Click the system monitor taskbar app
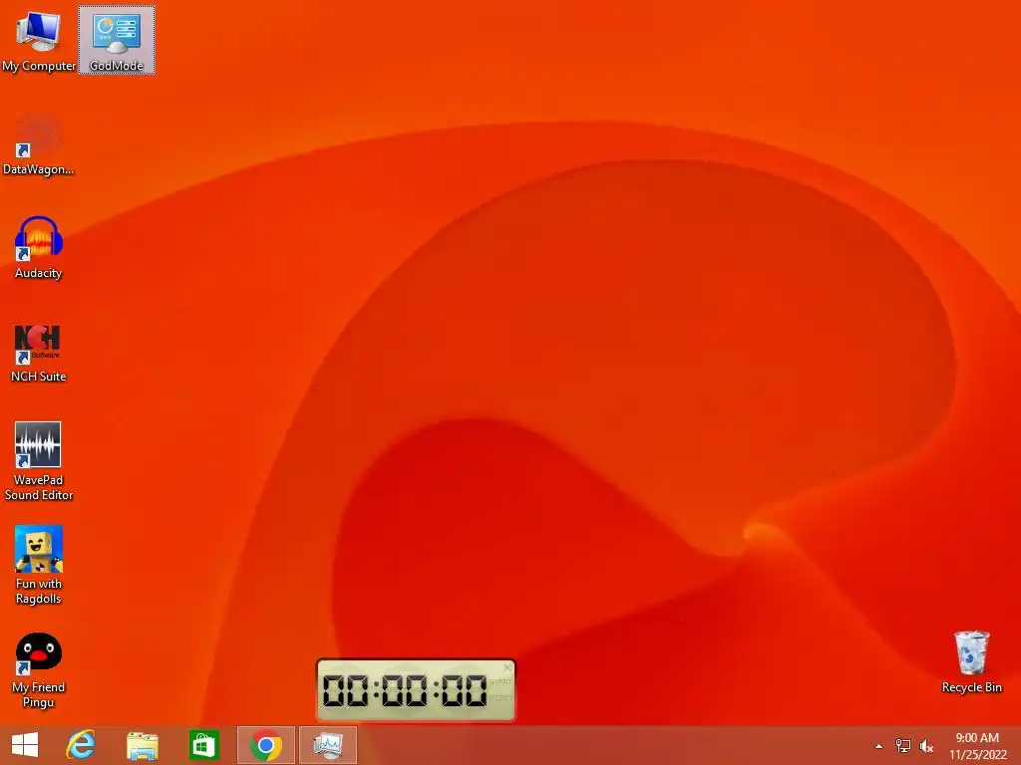The image size is (1021, 765). click(327, 745)
